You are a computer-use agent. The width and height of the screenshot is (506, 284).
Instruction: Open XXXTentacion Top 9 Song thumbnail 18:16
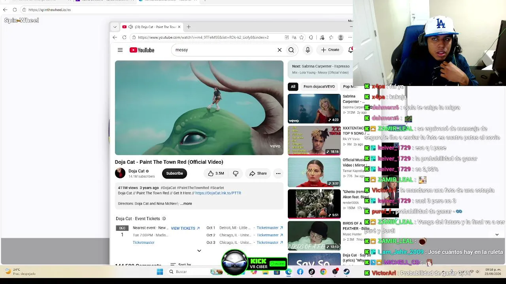pyautogui.click(x=314, y=140)
